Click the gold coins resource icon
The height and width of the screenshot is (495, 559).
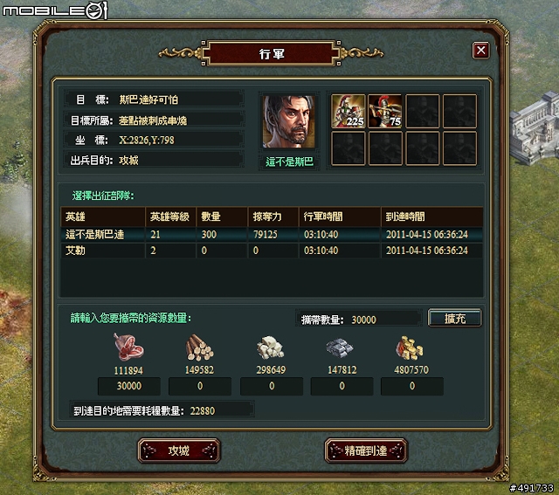(410, 347)
